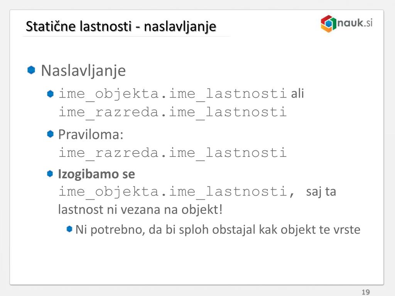The width and height of the screenshot is (395, 296).
Task: Click the first ime_objekta.ime_lastnosti code line
Action: point(172,94)
